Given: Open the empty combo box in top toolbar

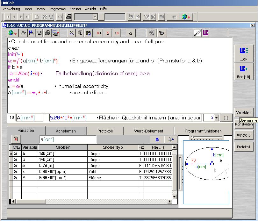Looking at the screenshot, I should point(95,17).
